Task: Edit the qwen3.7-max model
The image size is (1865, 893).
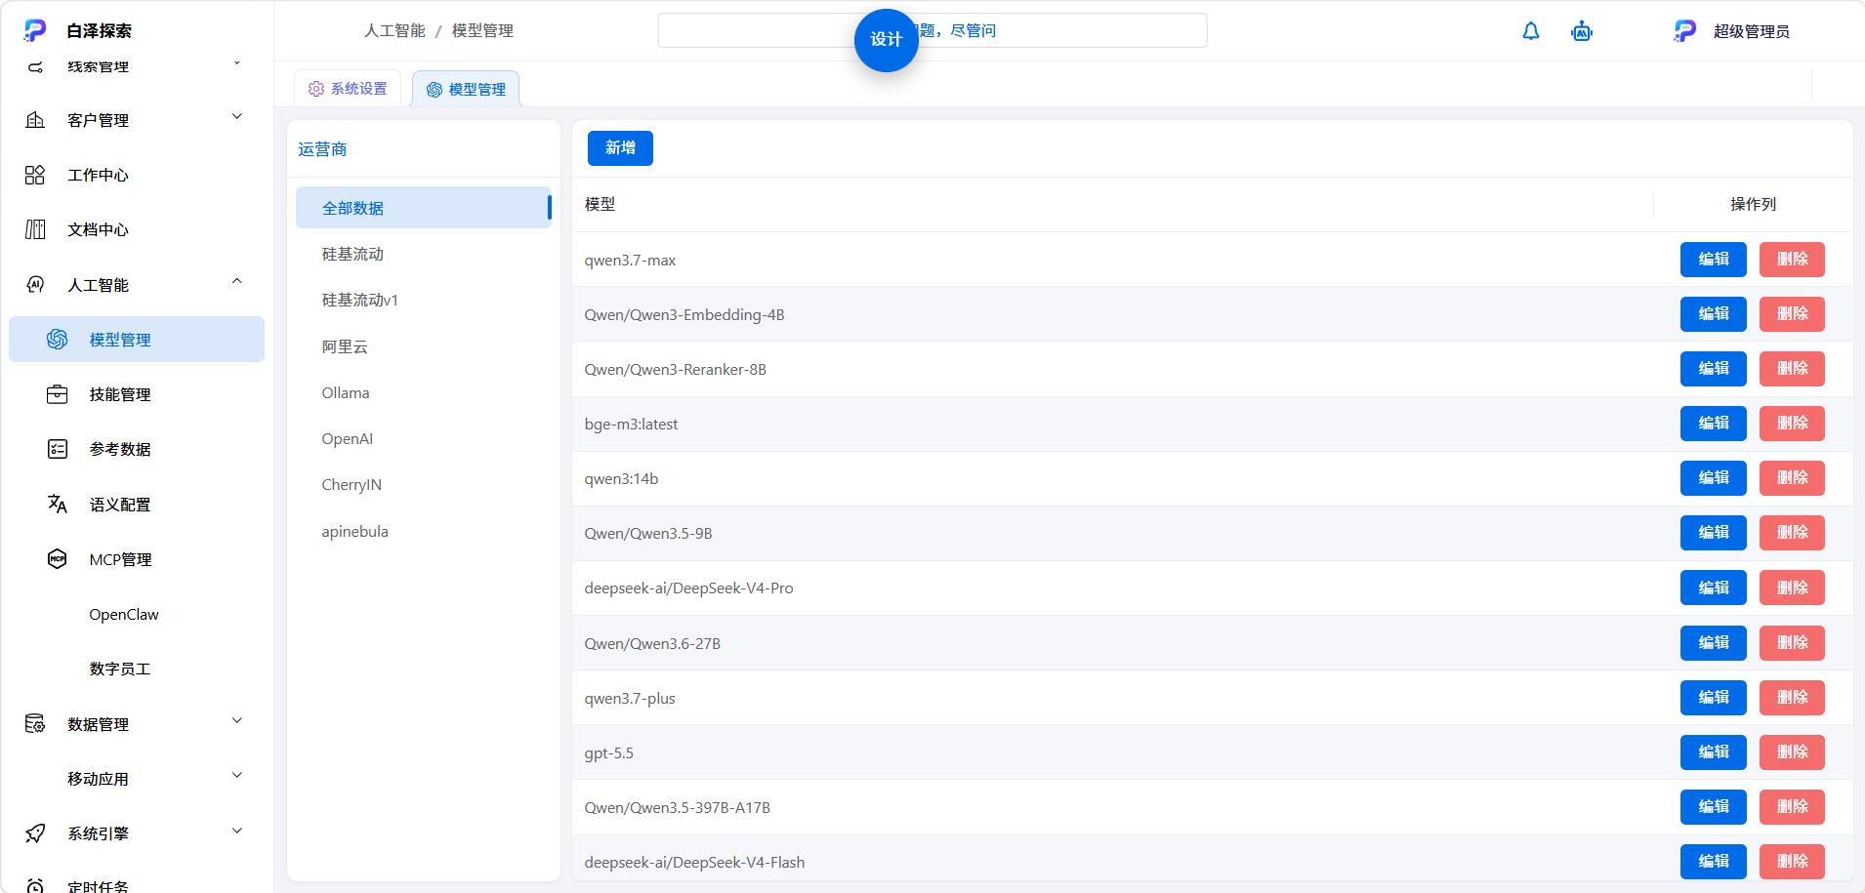Action: click(1714, 260)
